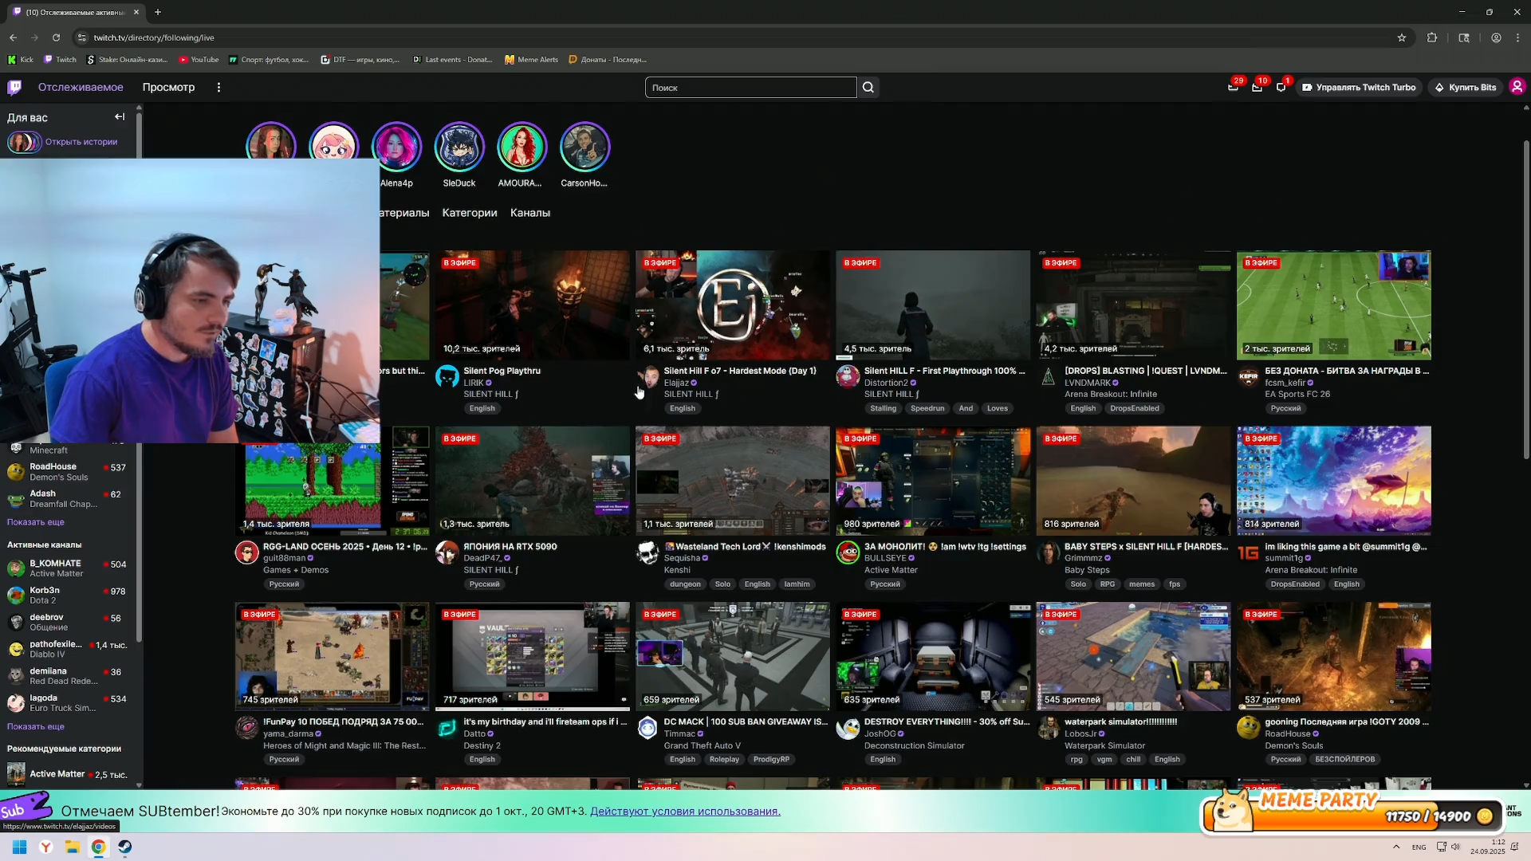Expand followed channels with first Показать еще

[x=36, y=522]
